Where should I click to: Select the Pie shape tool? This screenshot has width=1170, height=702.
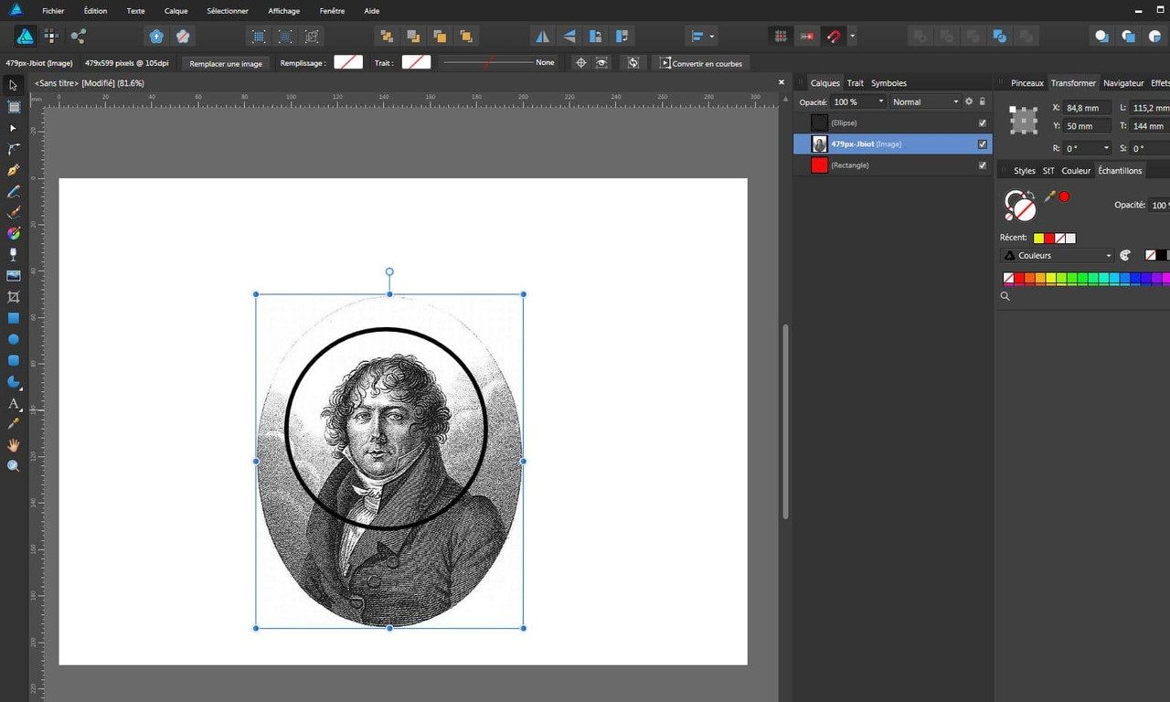click(14, 381)
